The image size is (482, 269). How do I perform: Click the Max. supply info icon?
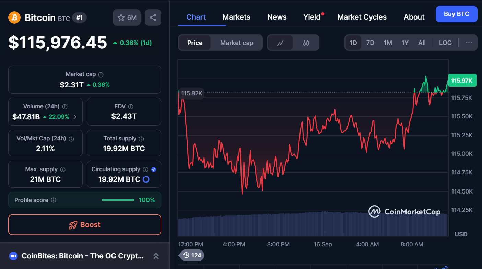(63, 169)
